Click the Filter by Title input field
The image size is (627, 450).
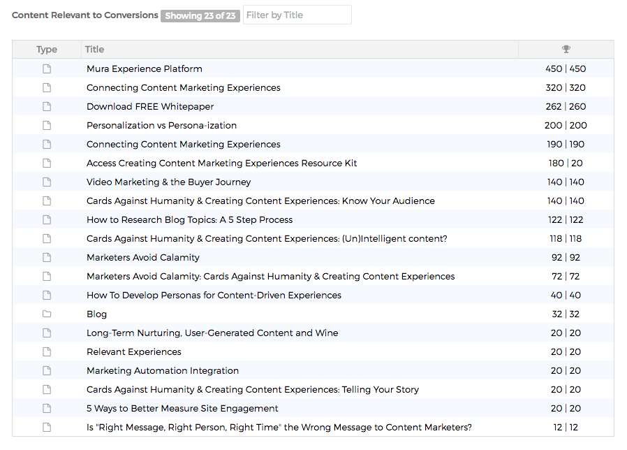(x=297, y=15)
